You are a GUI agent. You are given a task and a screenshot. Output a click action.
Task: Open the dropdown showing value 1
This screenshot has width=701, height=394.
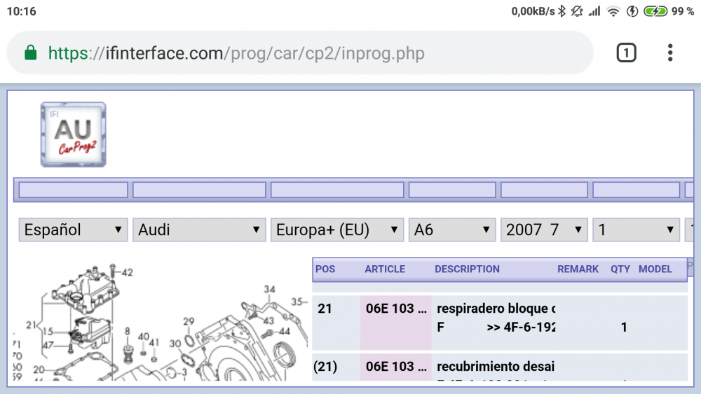click(637, 230)
